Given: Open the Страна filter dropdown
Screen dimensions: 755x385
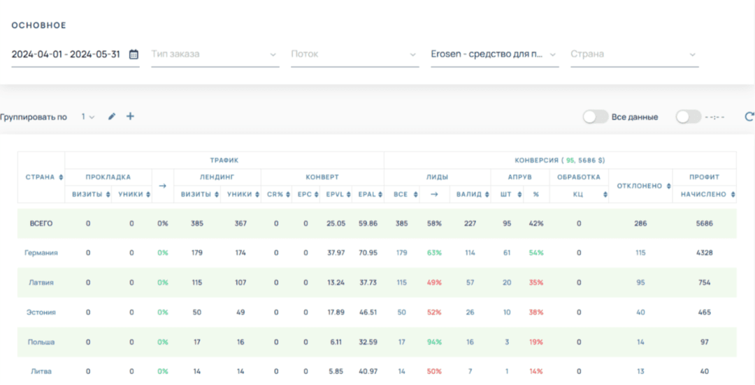Looking at the screenshot, I should pos(634,55).
